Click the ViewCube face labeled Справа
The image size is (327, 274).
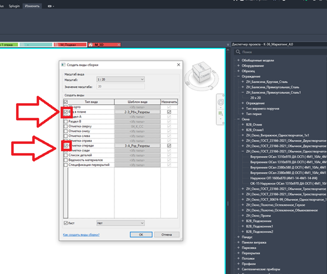(x=205, y=76)
